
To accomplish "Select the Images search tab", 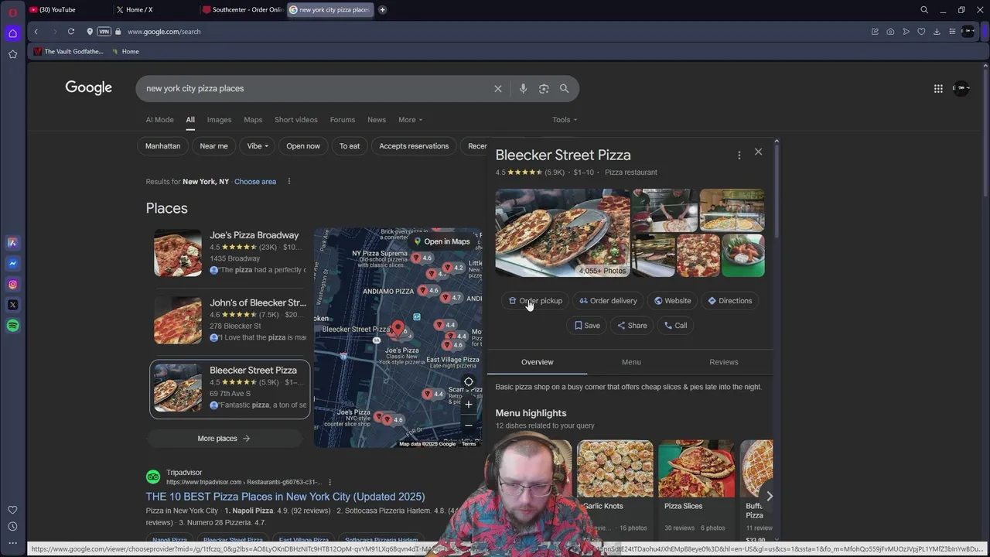I will pos(219,120).
